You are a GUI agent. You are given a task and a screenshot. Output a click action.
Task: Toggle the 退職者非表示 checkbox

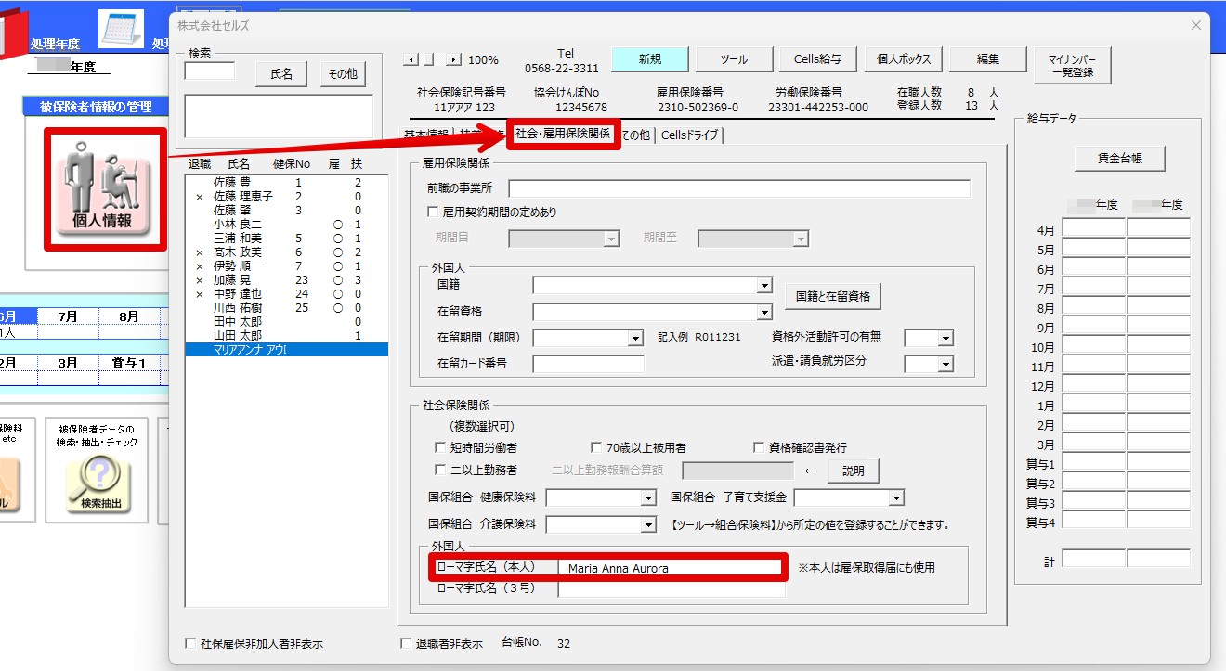[405, 642]
